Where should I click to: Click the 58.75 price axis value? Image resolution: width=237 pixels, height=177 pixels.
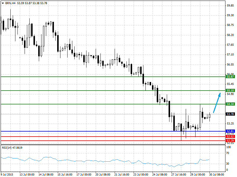point(230,25)
